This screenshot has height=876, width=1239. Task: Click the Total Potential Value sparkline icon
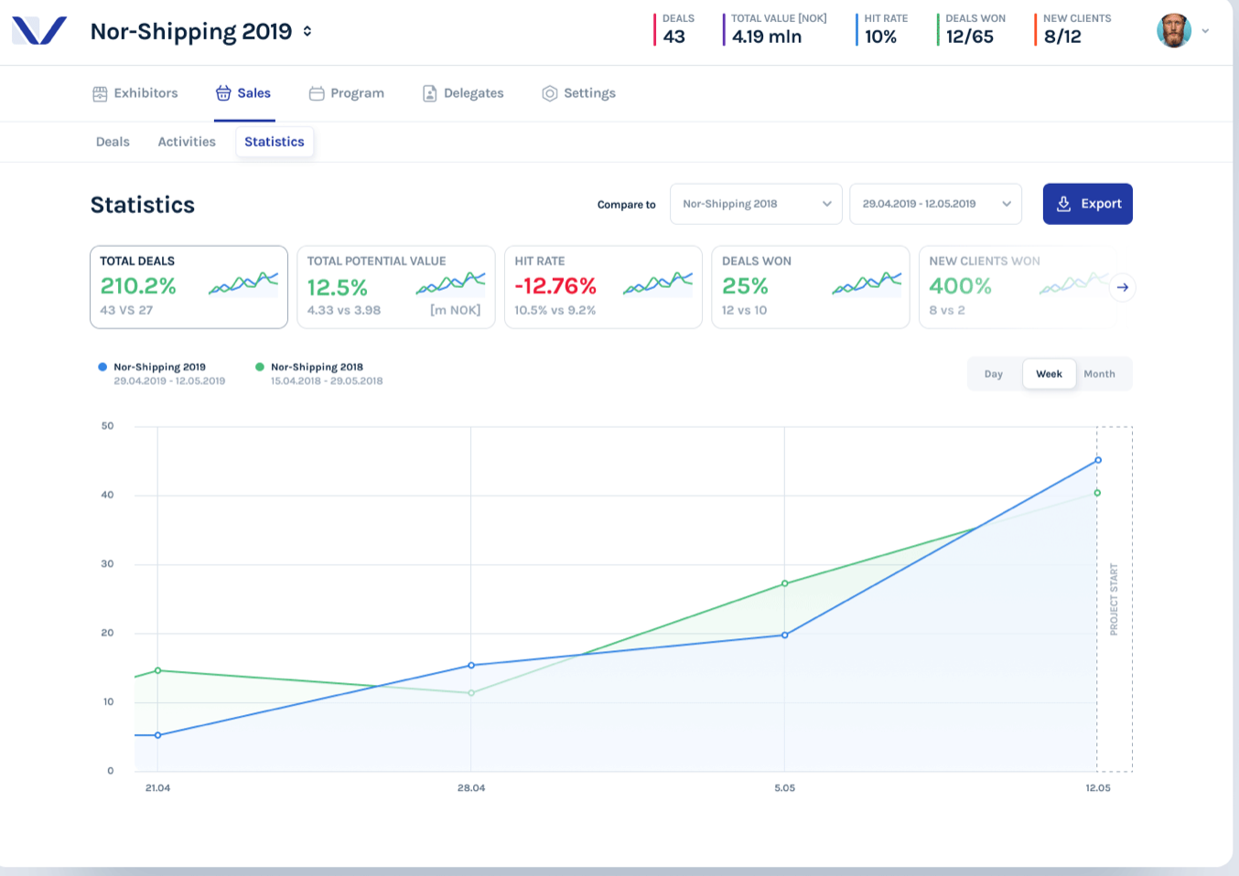tap(451, 283)
